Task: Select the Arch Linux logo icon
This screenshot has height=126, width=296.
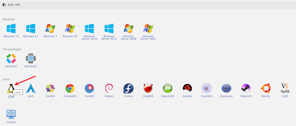Action: pyautogui.click(x=31, y=88)
